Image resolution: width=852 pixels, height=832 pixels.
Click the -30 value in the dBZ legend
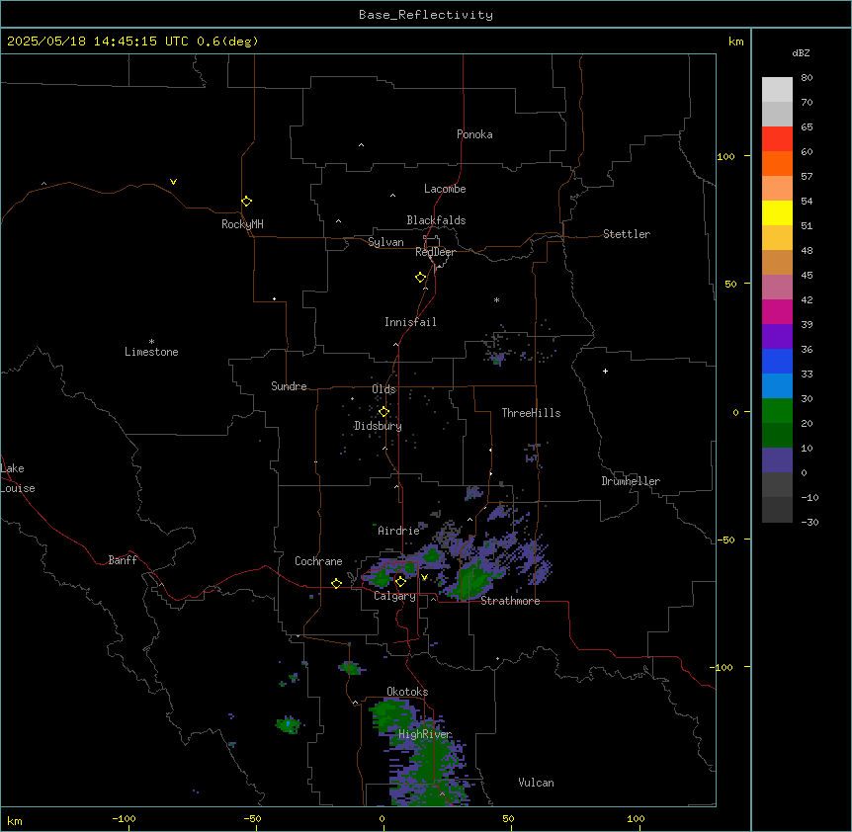pyautogui.click(x=809, y=522)
